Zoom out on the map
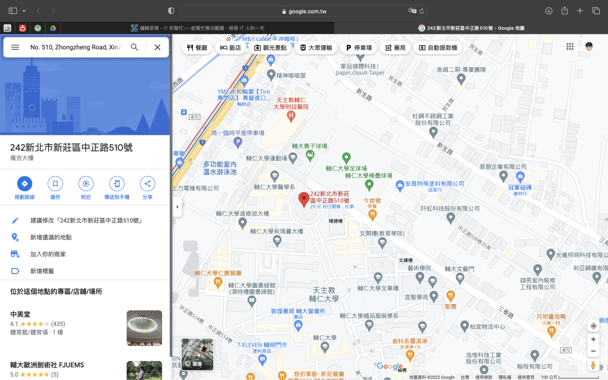This screenshot has width=608, height=380. pos(593,351)
